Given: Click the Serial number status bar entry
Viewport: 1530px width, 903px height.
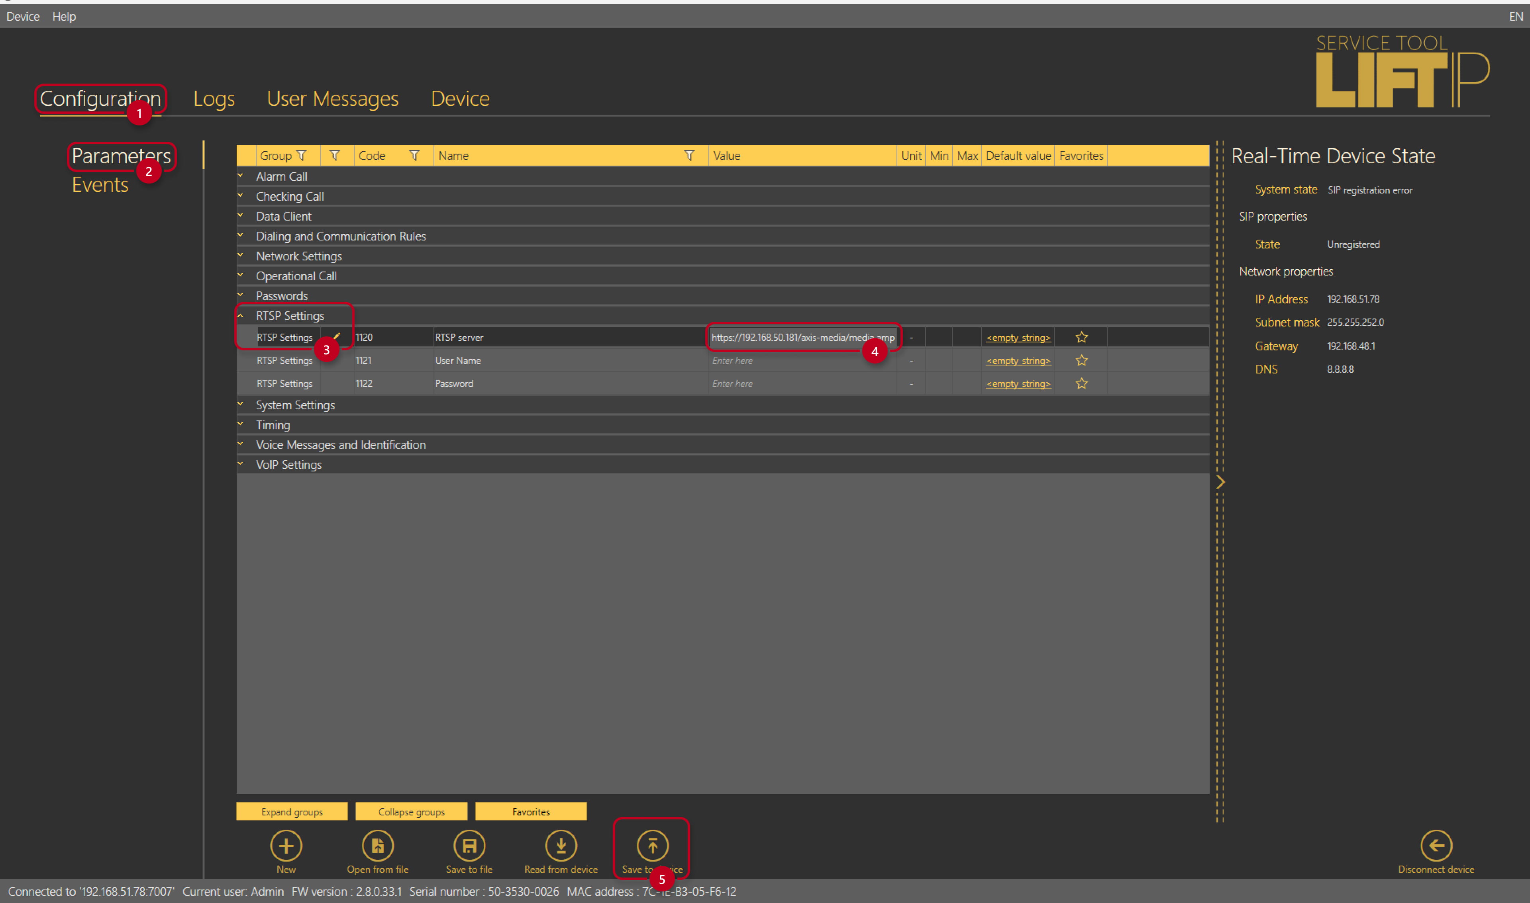Looking at the screenshot, I should point(484,891).
